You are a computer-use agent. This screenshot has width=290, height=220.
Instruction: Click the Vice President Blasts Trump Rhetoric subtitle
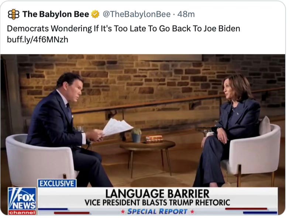pyautogui.click(x=157, y=203)
